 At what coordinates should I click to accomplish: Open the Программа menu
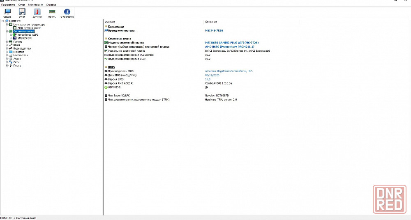(x=8, y=5)
